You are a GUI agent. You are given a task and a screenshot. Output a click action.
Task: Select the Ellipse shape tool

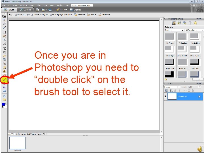[x=4, y=91]
